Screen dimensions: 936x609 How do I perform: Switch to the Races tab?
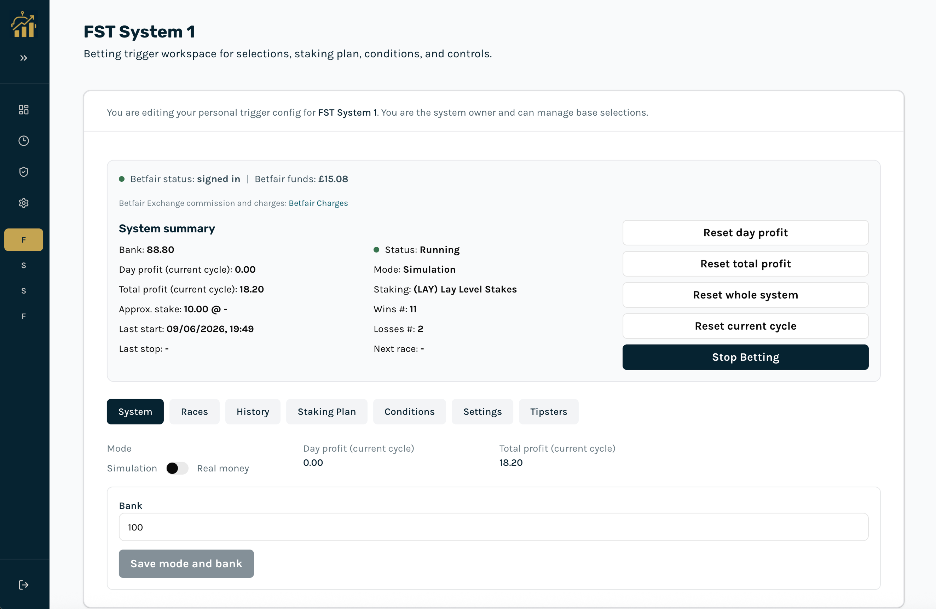[194, 412]
